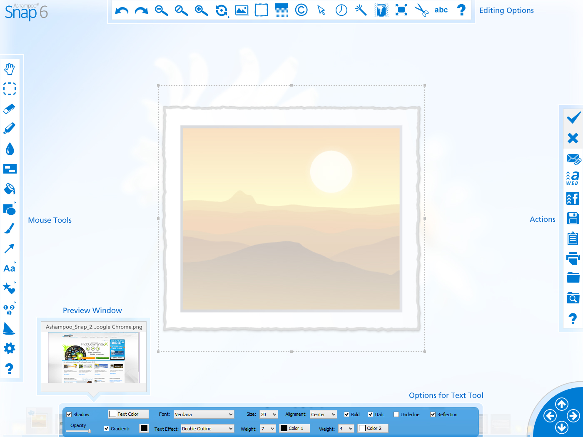Share the capture to Facebook
Screen dimensions: 583x437
pyautogui.click(x=573, y=199)
